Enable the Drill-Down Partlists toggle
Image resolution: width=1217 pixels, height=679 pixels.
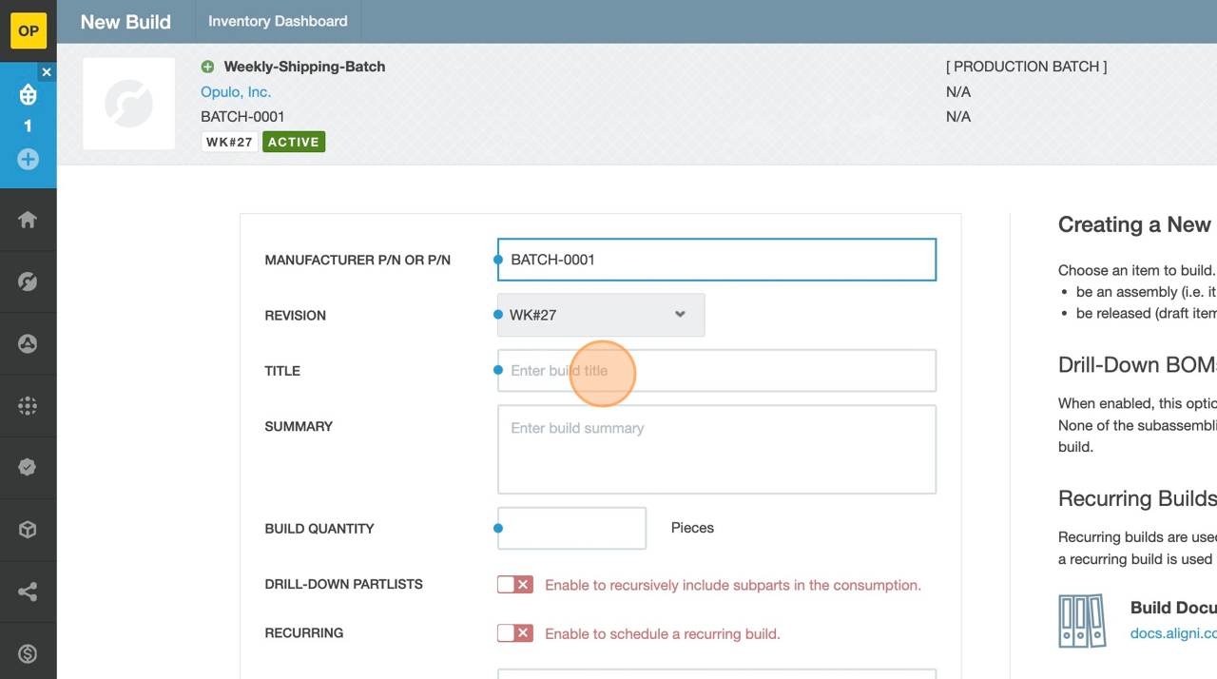point(514,585)
